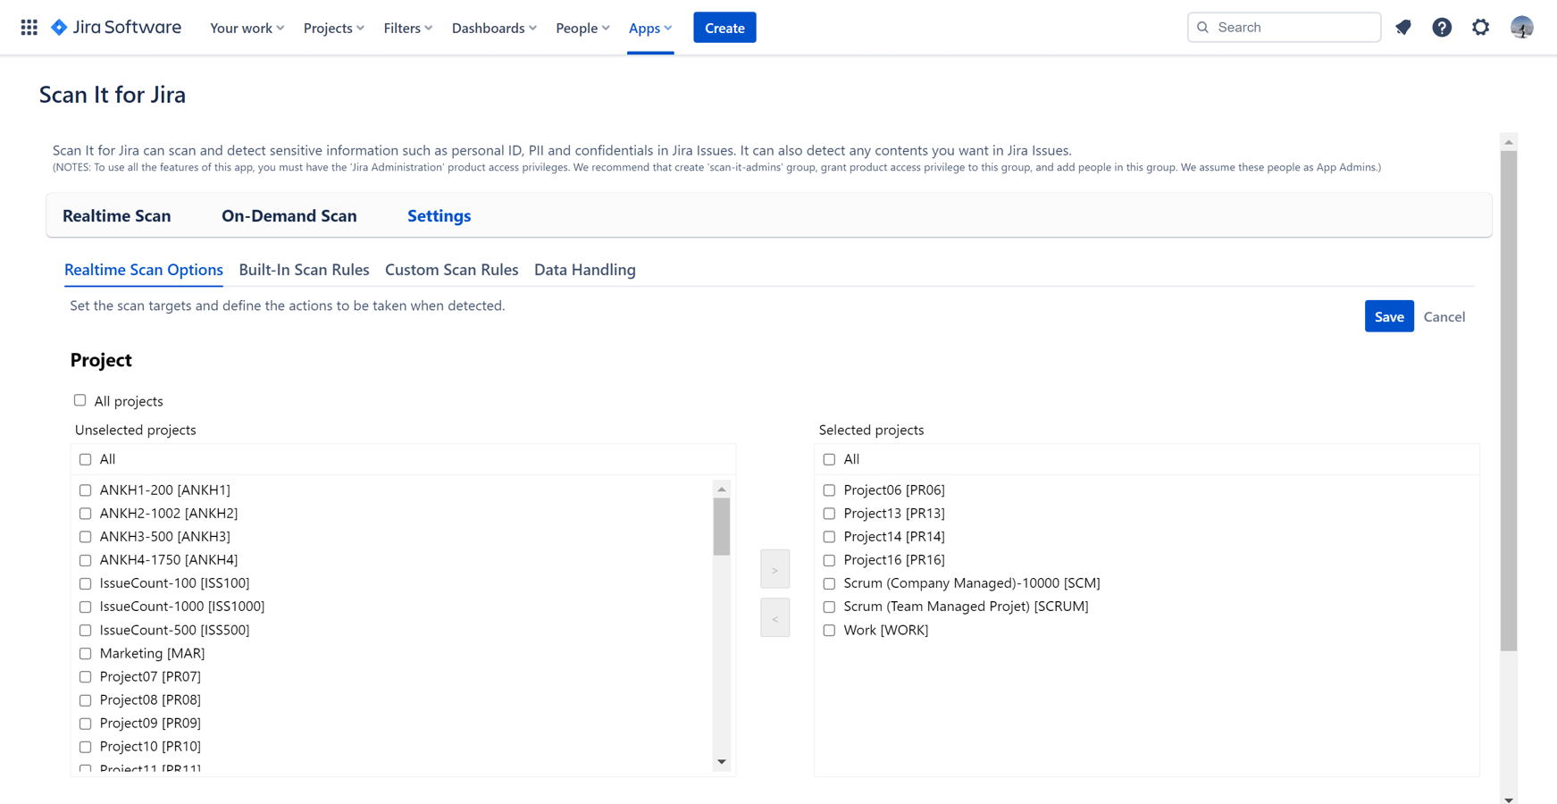Open the notifications bell icon
This screenshot has height=804, width=1557.
[x=1403, y=28]
